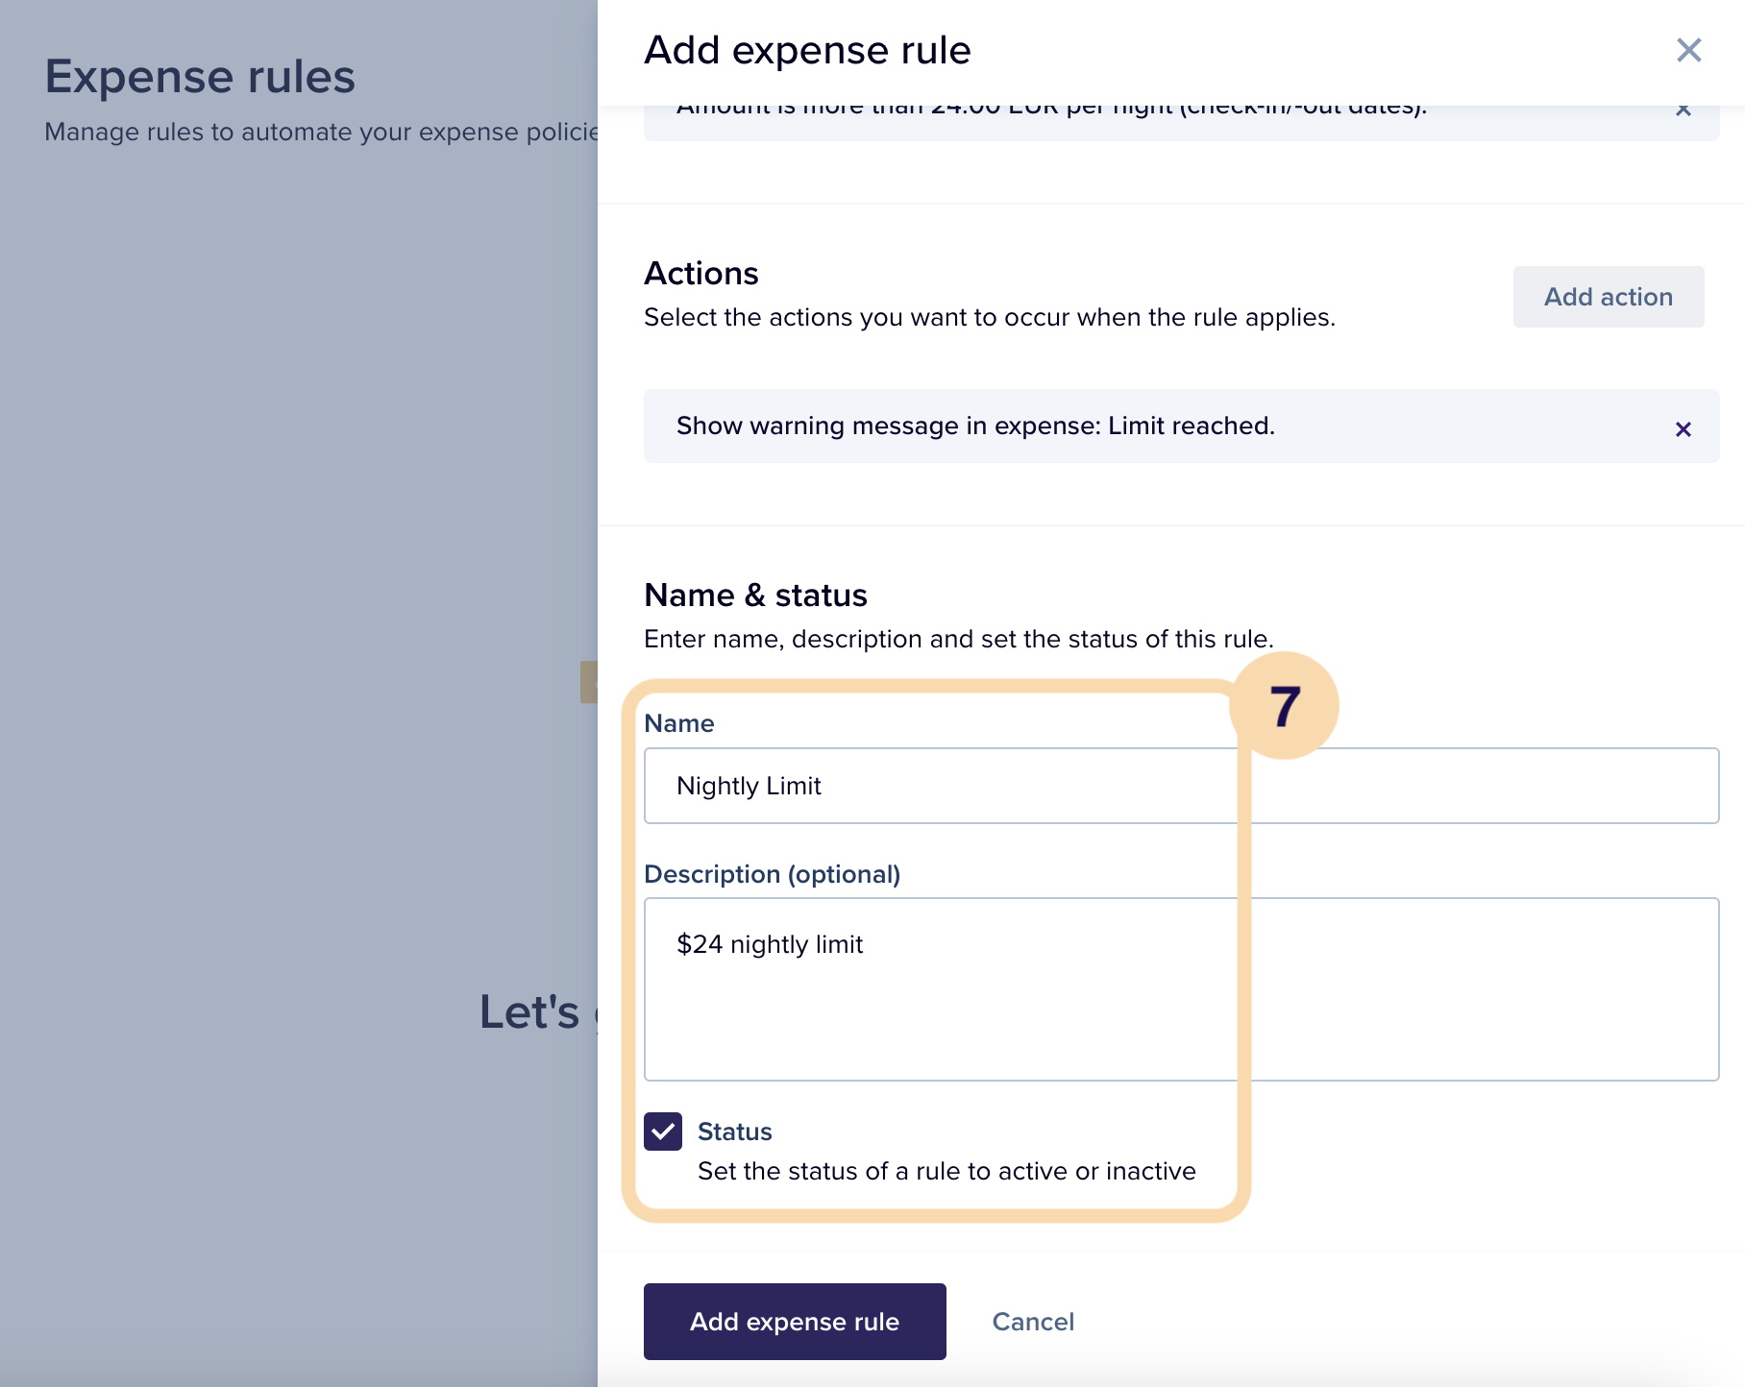Viewport: 1745px width, 1387px height.
Task: Click the Name & status heading
Action: pyautogui.click(x=755, y=595)
